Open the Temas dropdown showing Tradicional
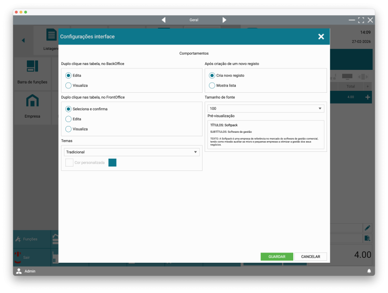The width and height of the screenshot is (388, 293). click(x=132, y=152)
